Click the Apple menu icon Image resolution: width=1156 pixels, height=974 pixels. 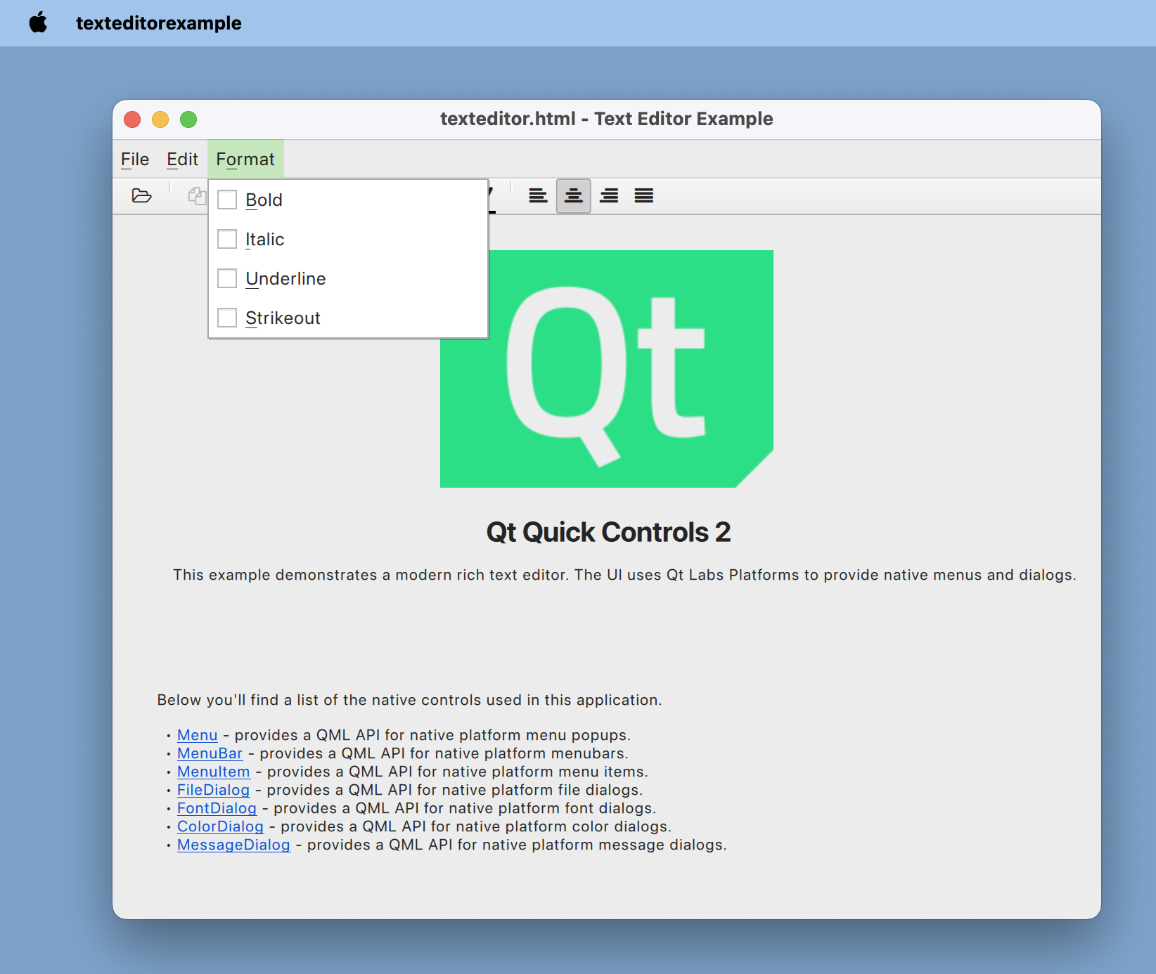(x=39, y=22)
